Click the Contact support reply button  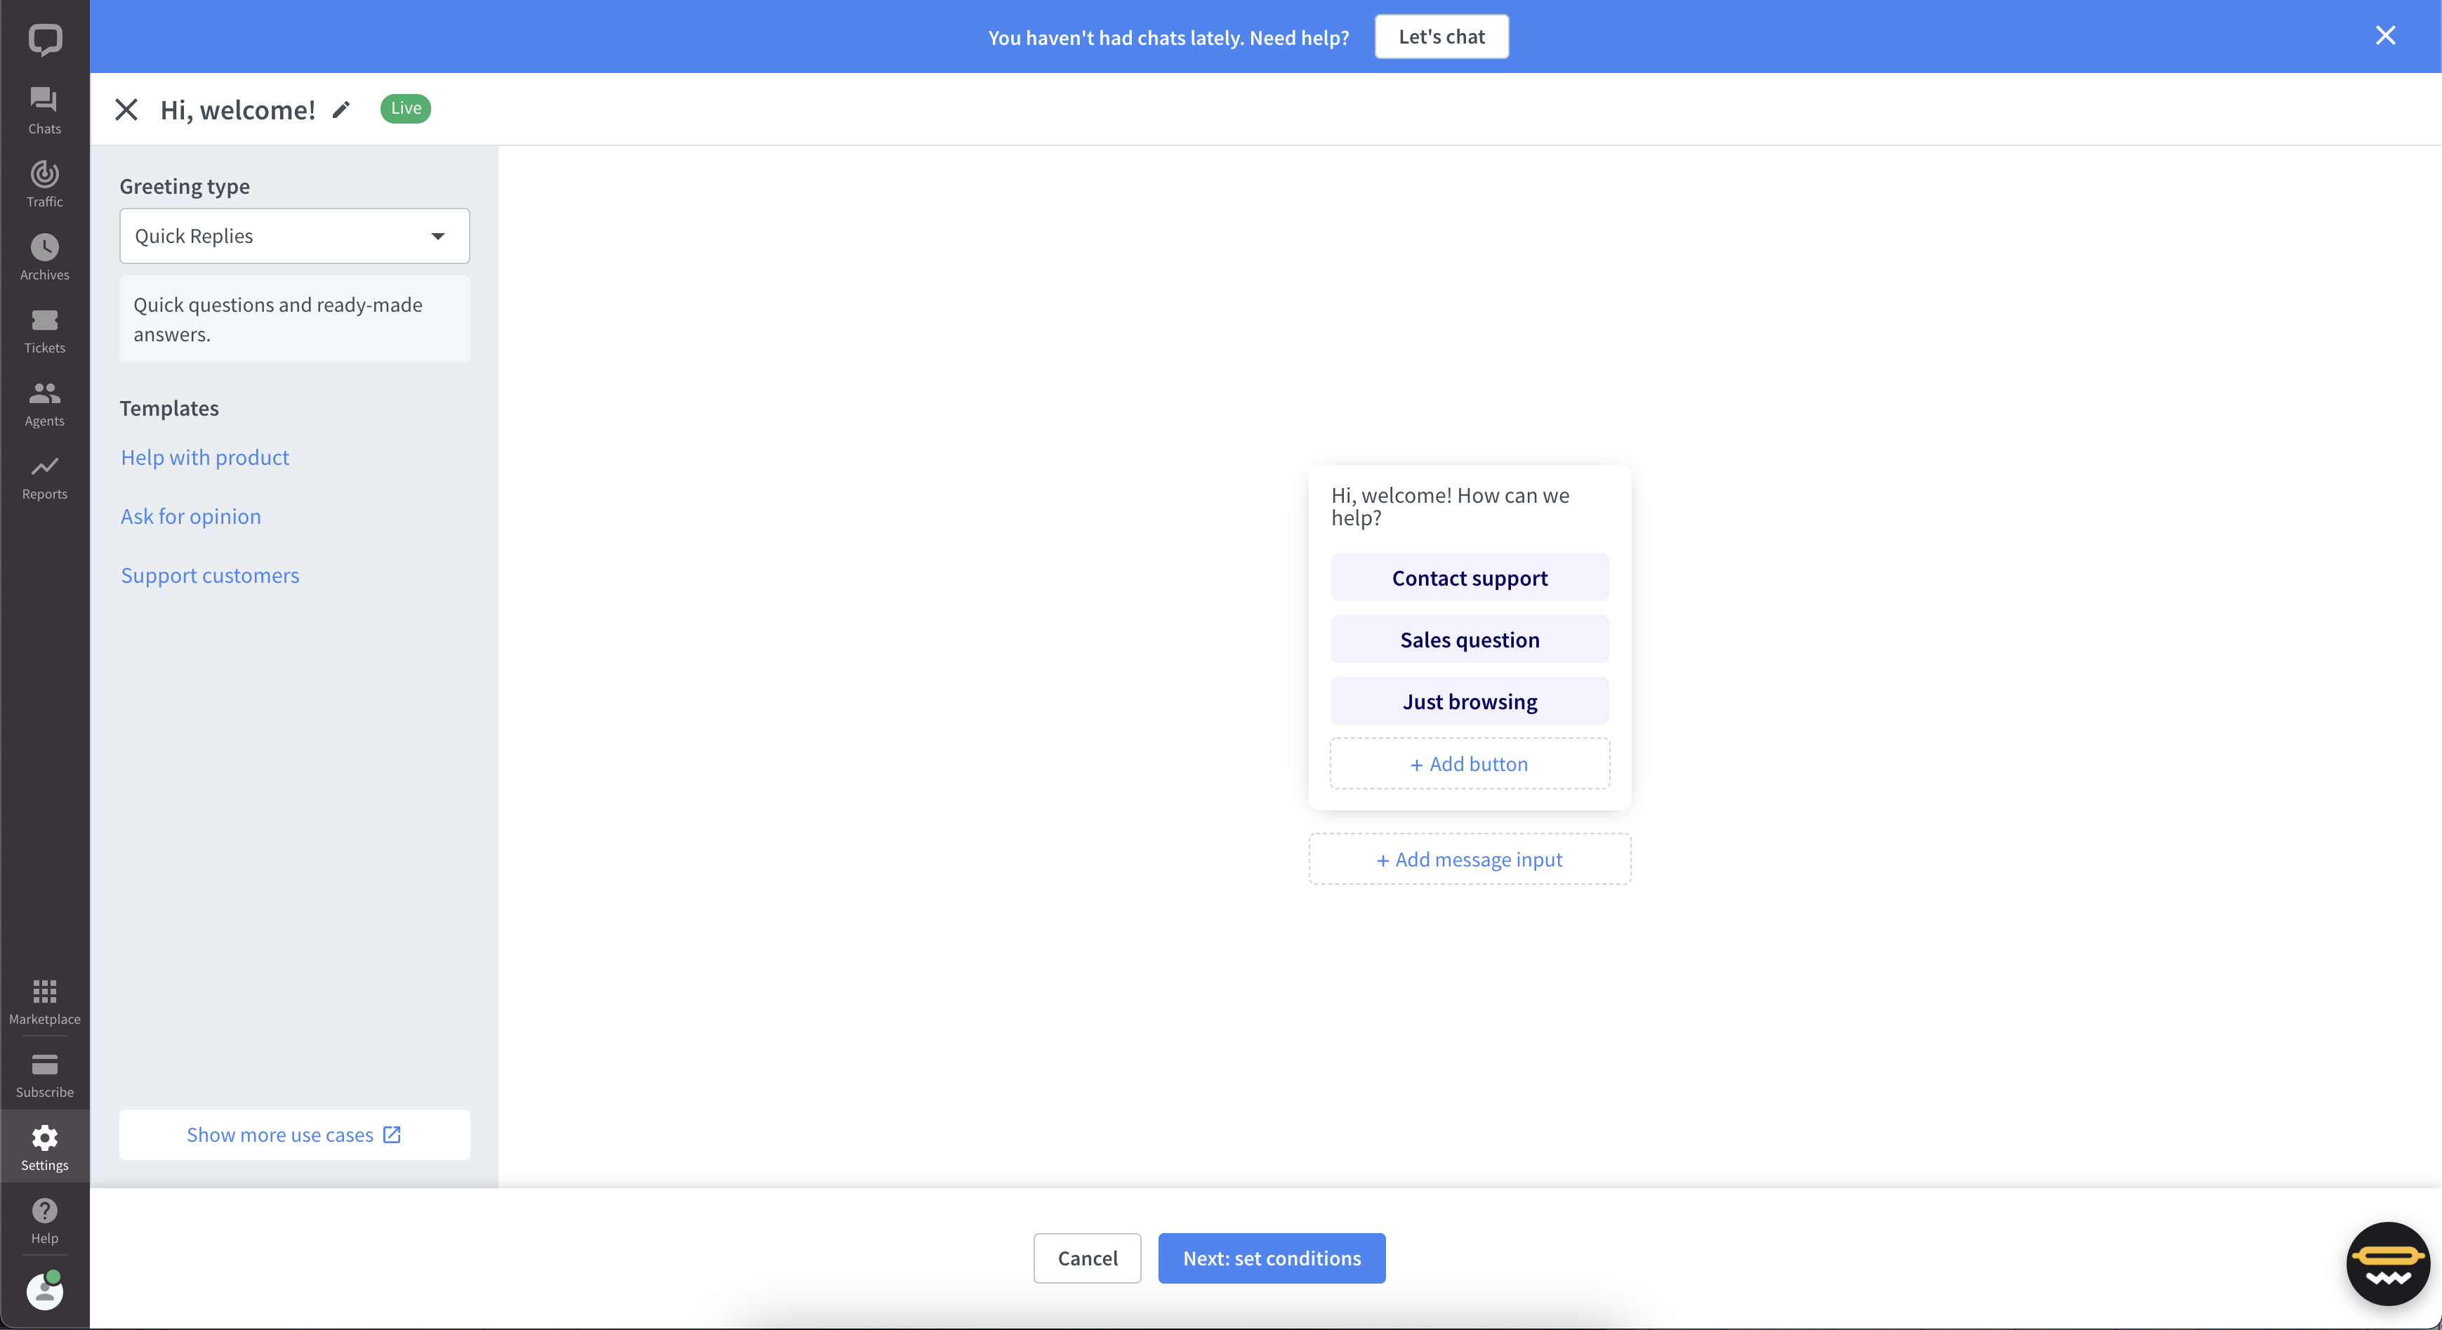(1470, 578)
